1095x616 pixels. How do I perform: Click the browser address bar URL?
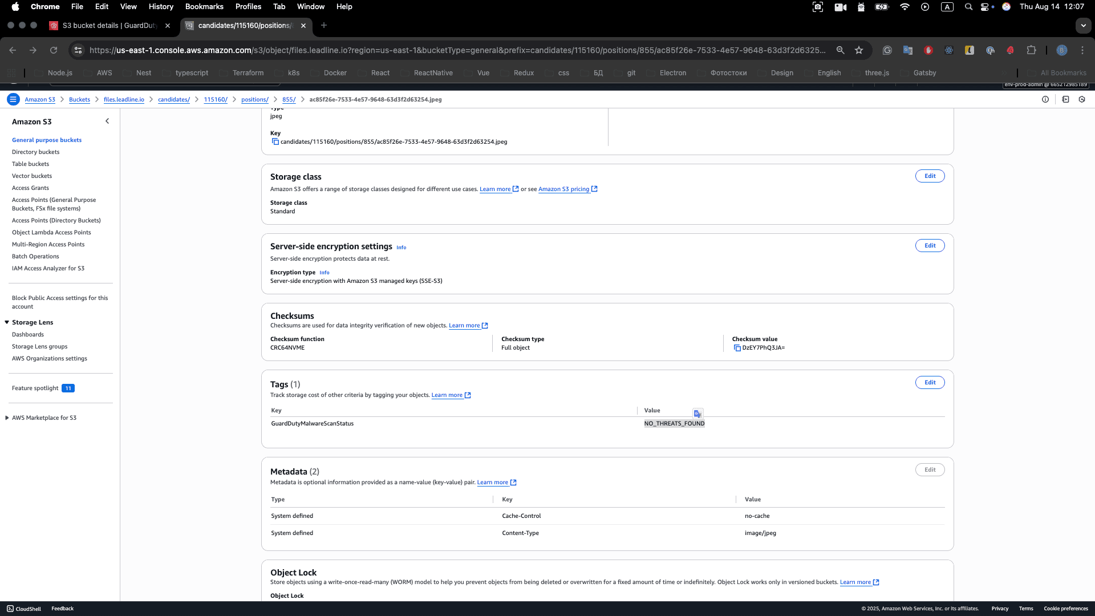456,50
